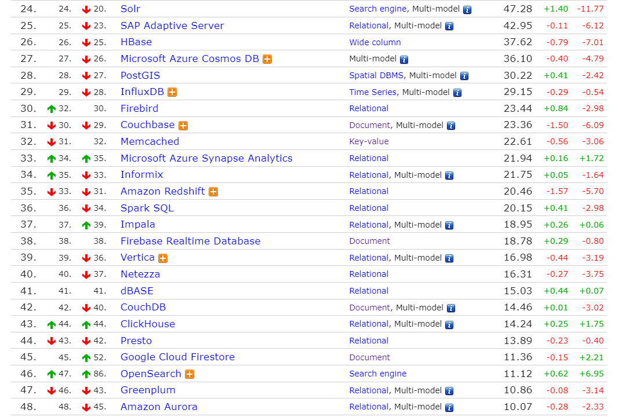The width and height of the screenshot is (618, 417).
Task: Open the Vertica link
Action: (x=137, y=258)
